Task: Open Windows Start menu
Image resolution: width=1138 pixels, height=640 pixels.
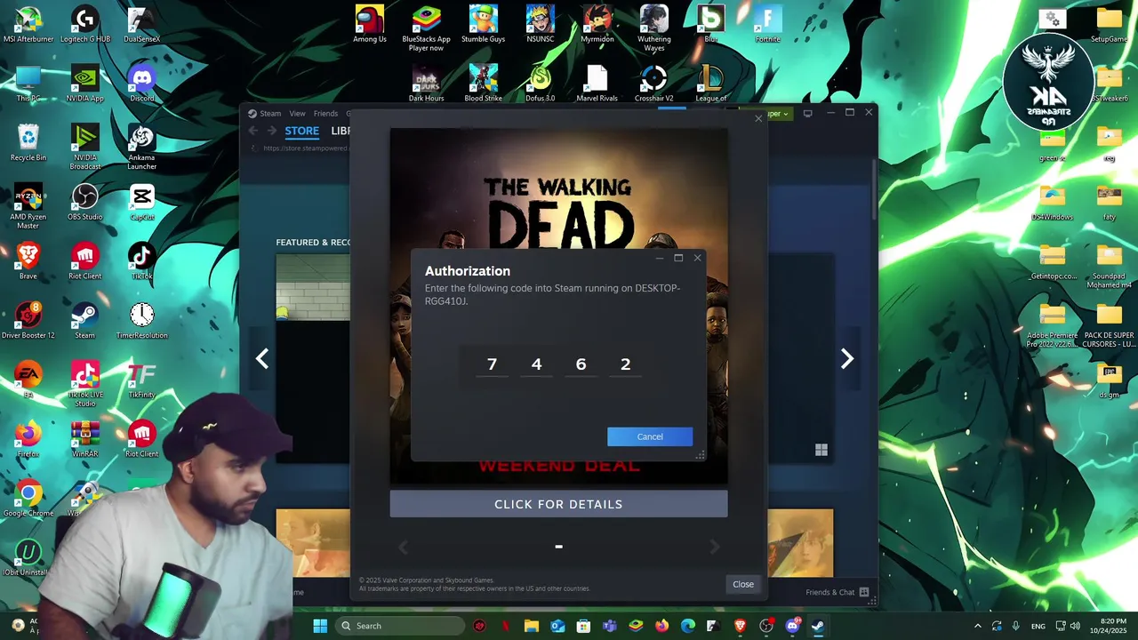Action: click(x=320, y=626)
